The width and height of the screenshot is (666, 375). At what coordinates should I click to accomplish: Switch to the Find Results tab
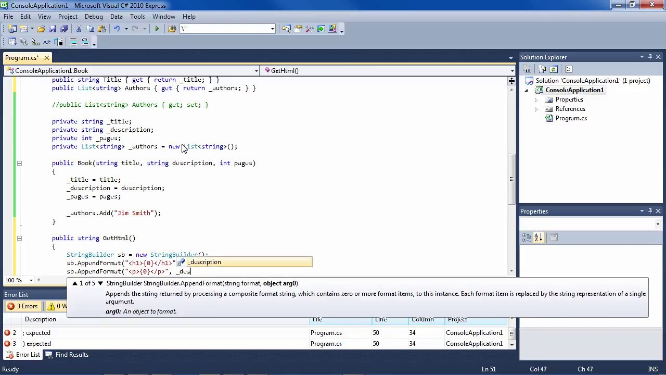click(67, 355)
